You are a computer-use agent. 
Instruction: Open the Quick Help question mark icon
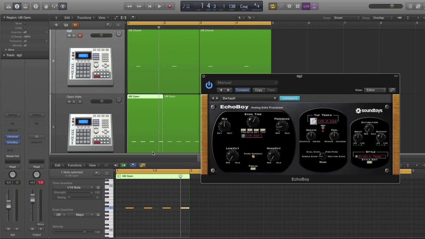point(36,6)
